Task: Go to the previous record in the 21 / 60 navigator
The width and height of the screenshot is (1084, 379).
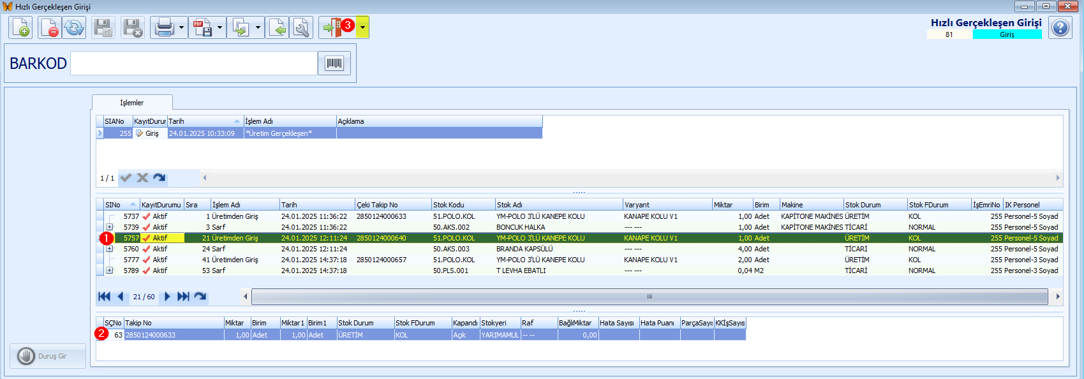Action: pyautogui.click(x=121, y=297)
